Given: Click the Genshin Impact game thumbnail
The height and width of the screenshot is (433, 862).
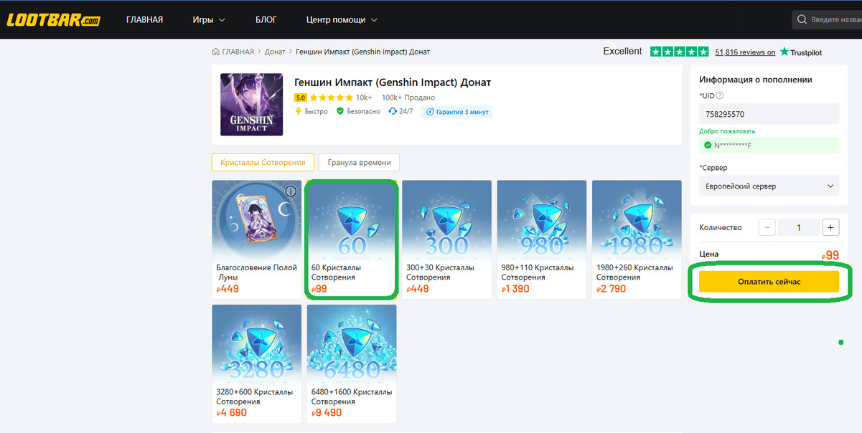Looking at the screenshot, I should pos(251,104).
